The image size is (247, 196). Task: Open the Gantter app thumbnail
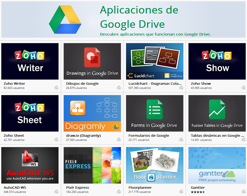[217, 165]
